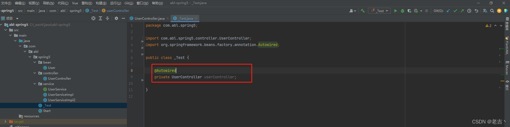Open the PlantUML tool window stripe

[x=507, y=46]
